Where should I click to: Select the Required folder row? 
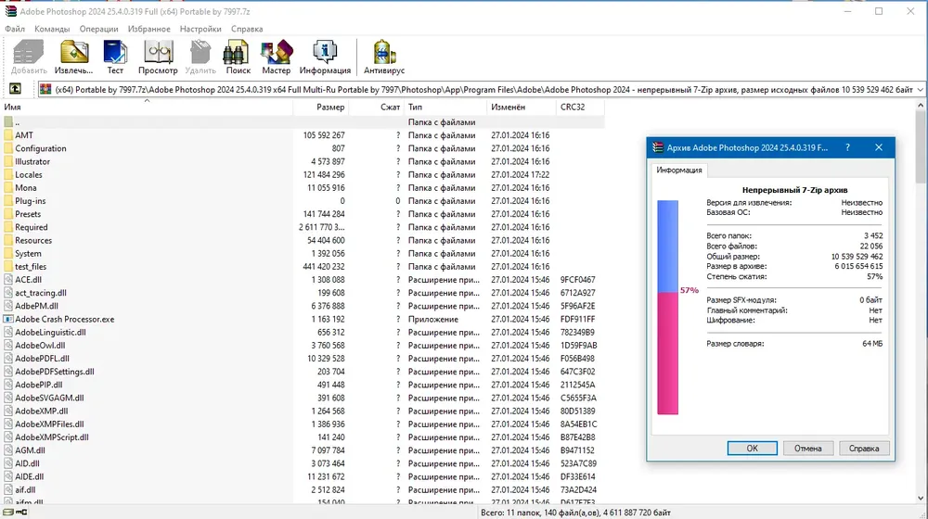click(x=302, y=227)
